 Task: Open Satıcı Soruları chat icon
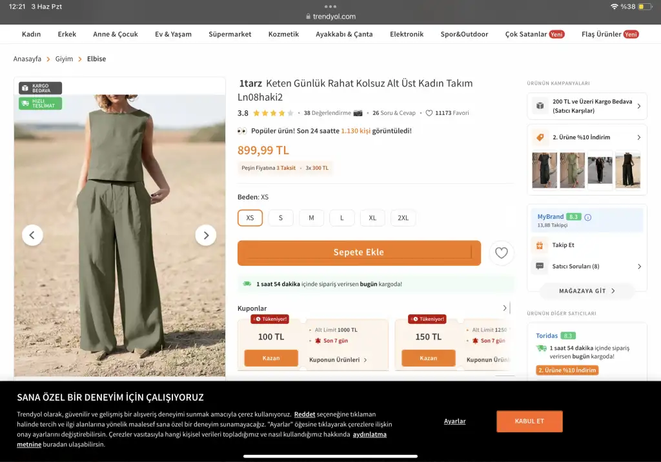pyautogui.click(x=540, y=266)
